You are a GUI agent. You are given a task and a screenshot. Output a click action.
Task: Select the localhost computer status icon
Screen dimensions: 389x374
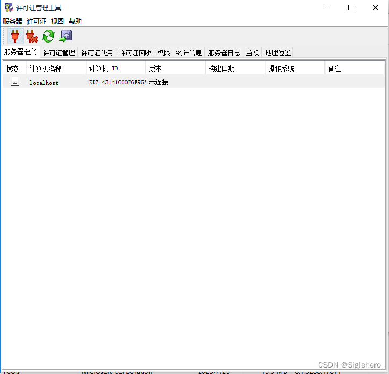[15, 82]
